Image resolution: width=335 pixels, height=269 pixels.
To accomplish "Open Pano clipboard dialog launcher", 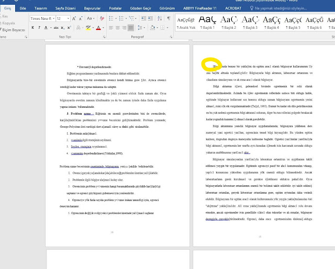I will (26, 37).
